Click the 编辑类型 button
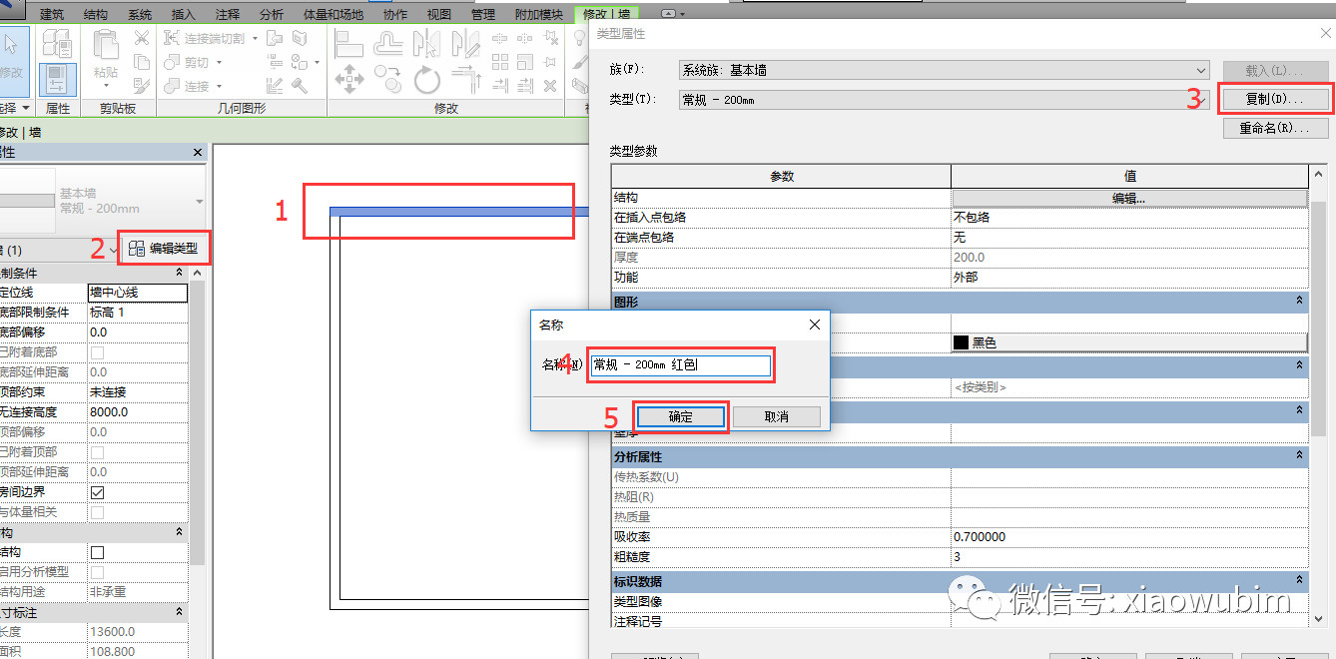1336x659 pixels. [x=164, y=248]
